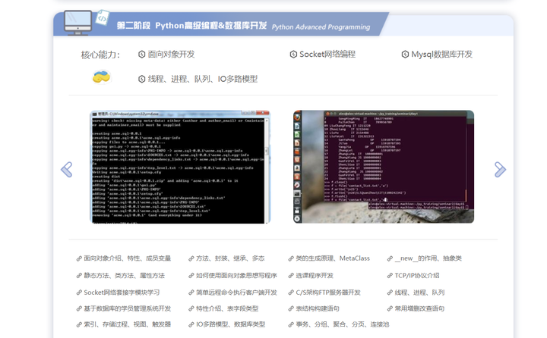
Task: Click the code file icon in header
Action: (103, 17)
